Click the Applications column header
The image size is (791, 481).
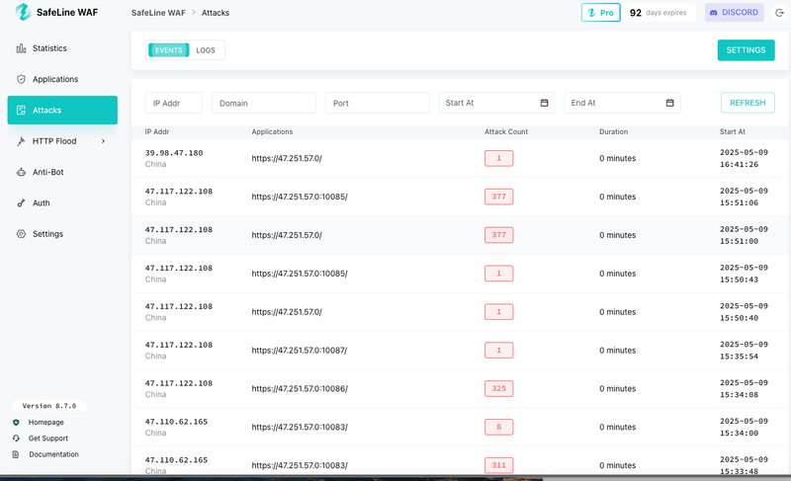pyautogui.click(x=272, y=131)
